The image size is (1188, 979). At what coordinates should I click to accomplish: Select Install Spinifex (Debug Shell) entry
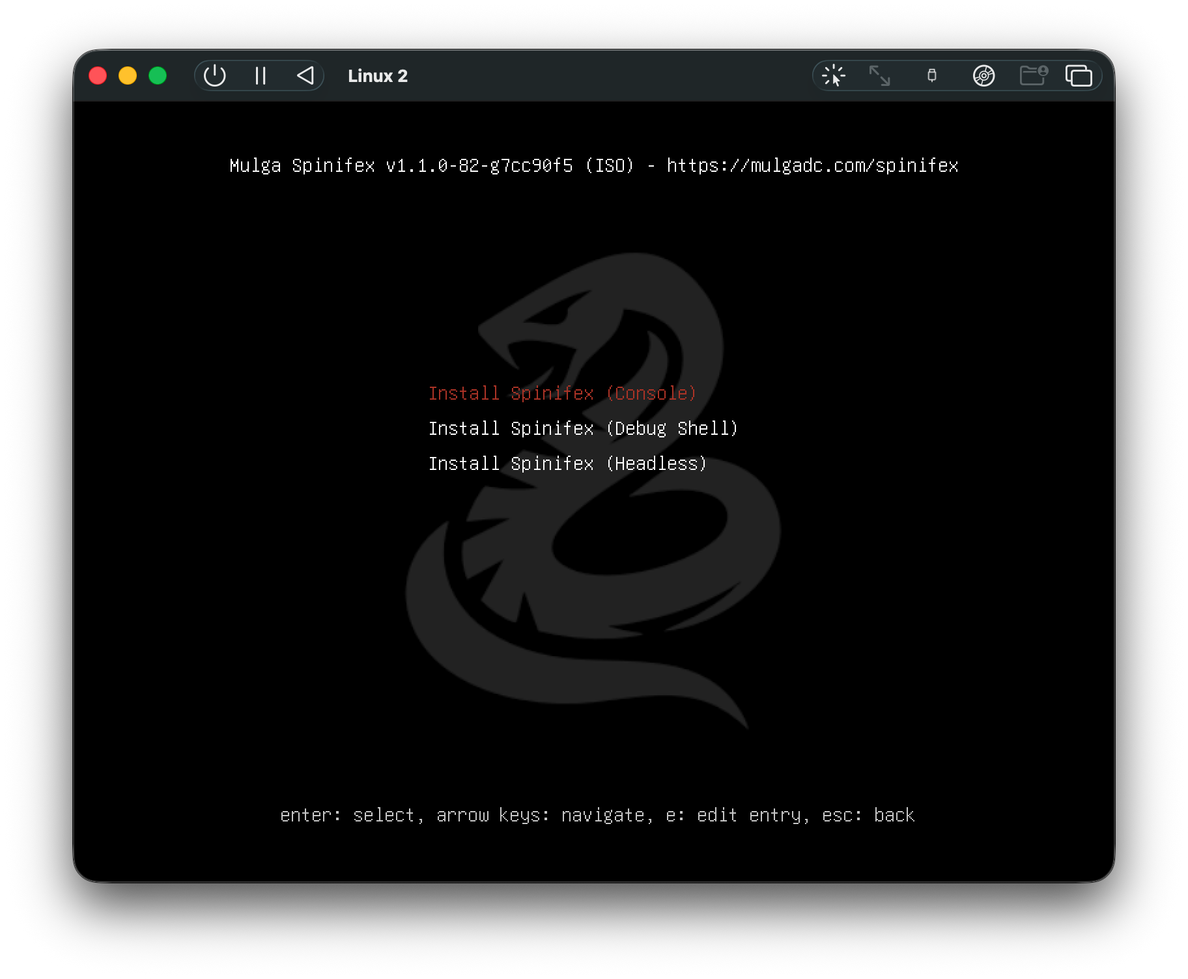pos(583,428)
